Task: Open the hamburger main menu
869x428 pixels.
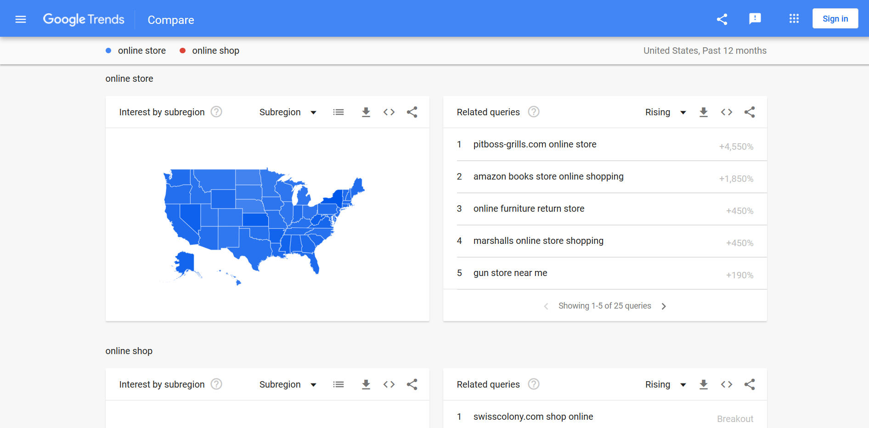Action: (21, 19)
